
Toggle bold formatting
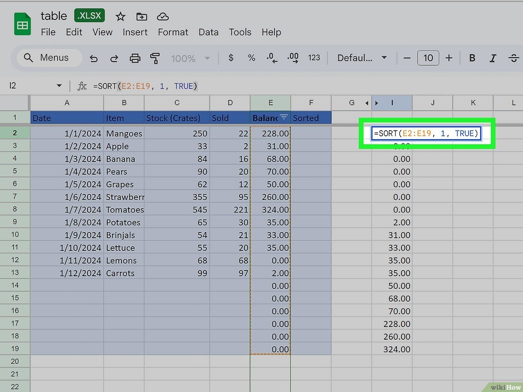pyautogui.click(x=472, y=58)
